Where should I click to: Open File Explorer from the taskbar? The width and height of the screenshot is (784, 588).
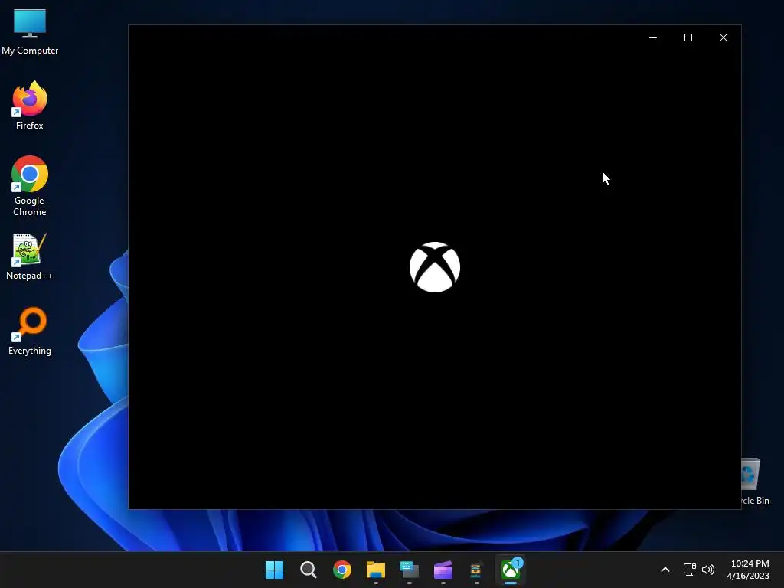tap(375, 570)
